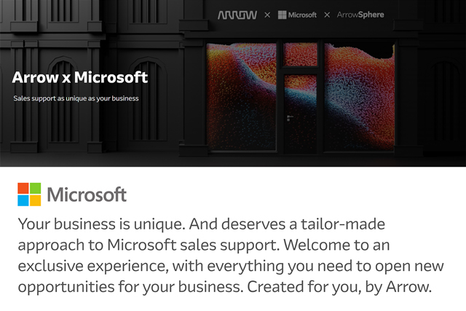Click the yellow square of the Microsoft logo

pyautogui.click(x=36, y=200)
